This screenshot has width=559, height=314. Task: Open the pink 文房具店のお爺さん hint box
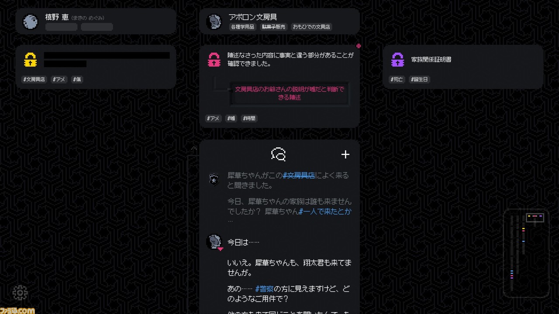coord(290,93)
